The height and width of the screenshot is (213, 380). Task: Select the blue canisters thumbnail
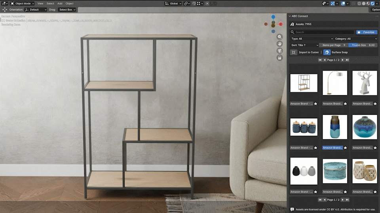[x=304, y=127]
